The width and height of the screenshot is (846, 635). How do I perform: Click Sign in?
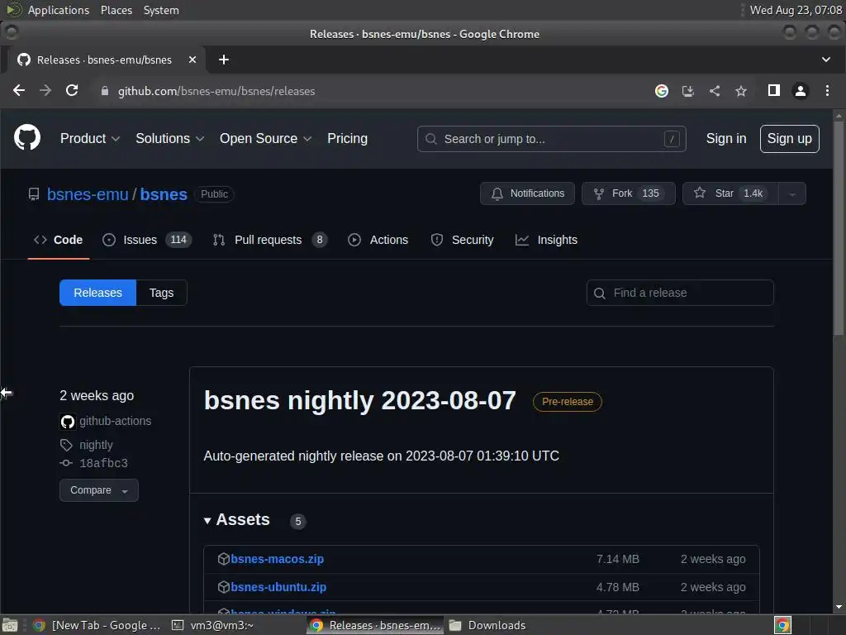[725, 139]
